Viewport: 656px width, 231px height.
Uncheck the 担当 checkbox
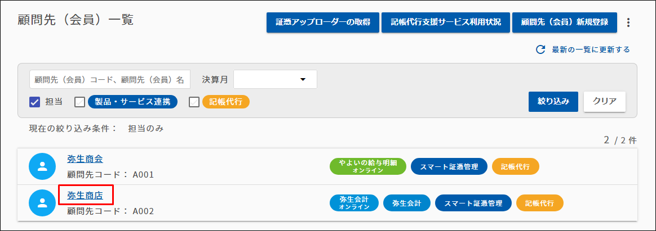tap(34, 102)
